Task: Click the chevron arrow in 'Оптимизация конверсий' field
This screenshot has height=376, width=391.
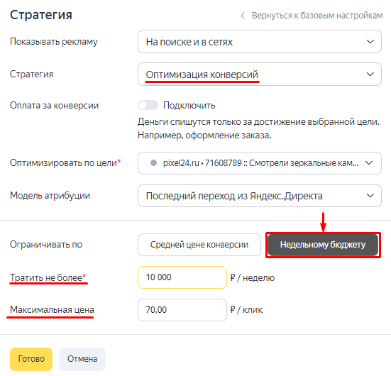Action: [370, 74]
